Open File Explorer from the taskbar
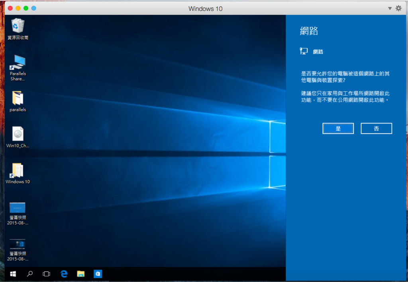 click(80, 274)
